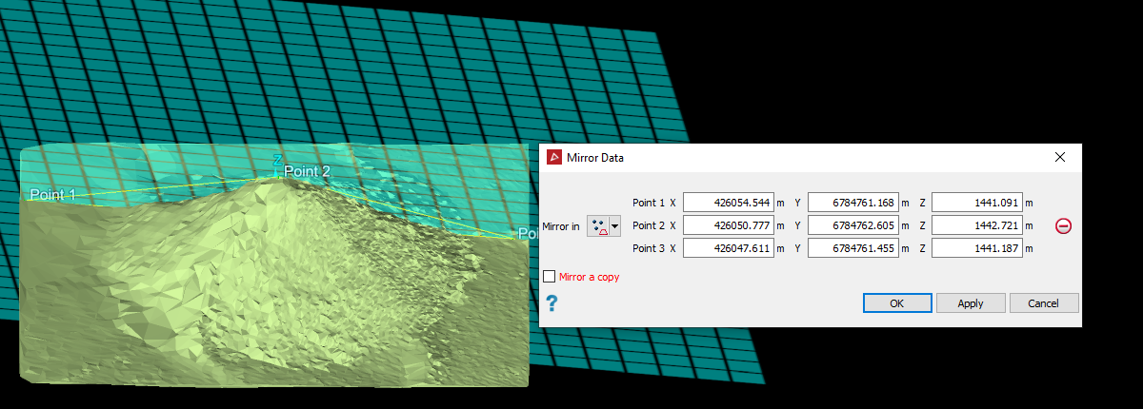Image resolution: width=1143 pixels, height=409 pixels.
Task: Cancel the Mirror Data dialog
Action: (x=1044, y=303)
